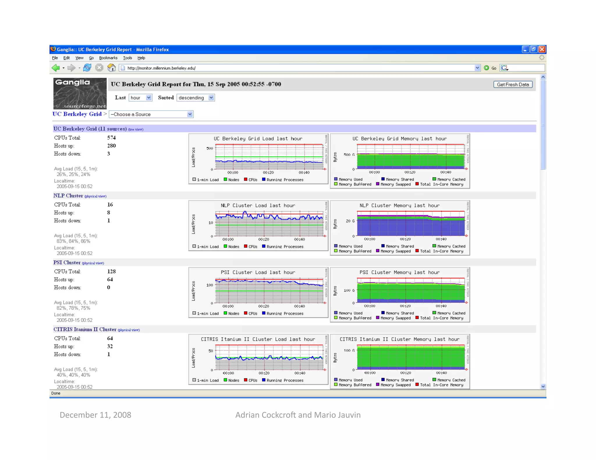Click the scrollbar up arrow
This screenshot has height=460, width=596.
tap(543, 77)
